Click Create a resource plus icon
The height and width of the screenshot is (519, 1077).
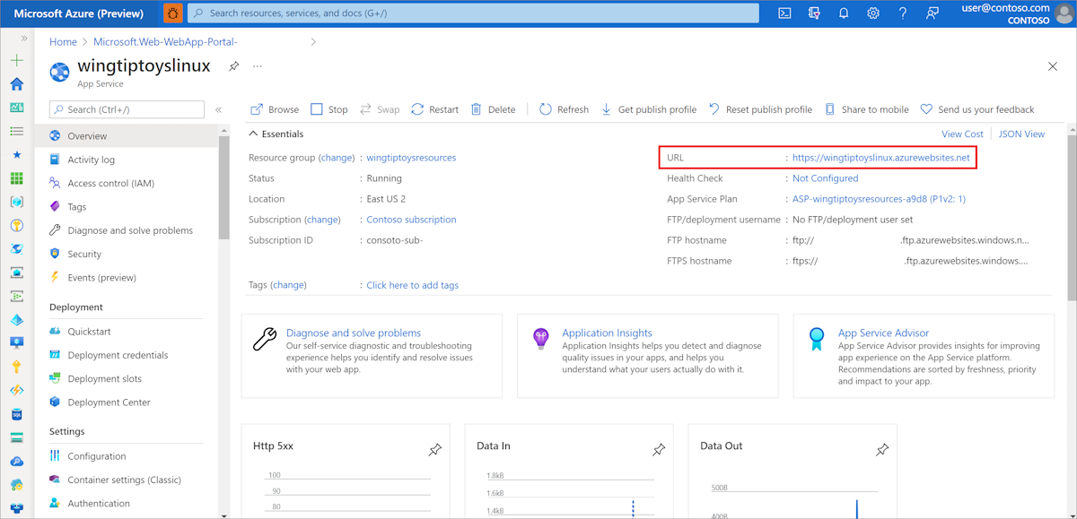click(16, 58)
